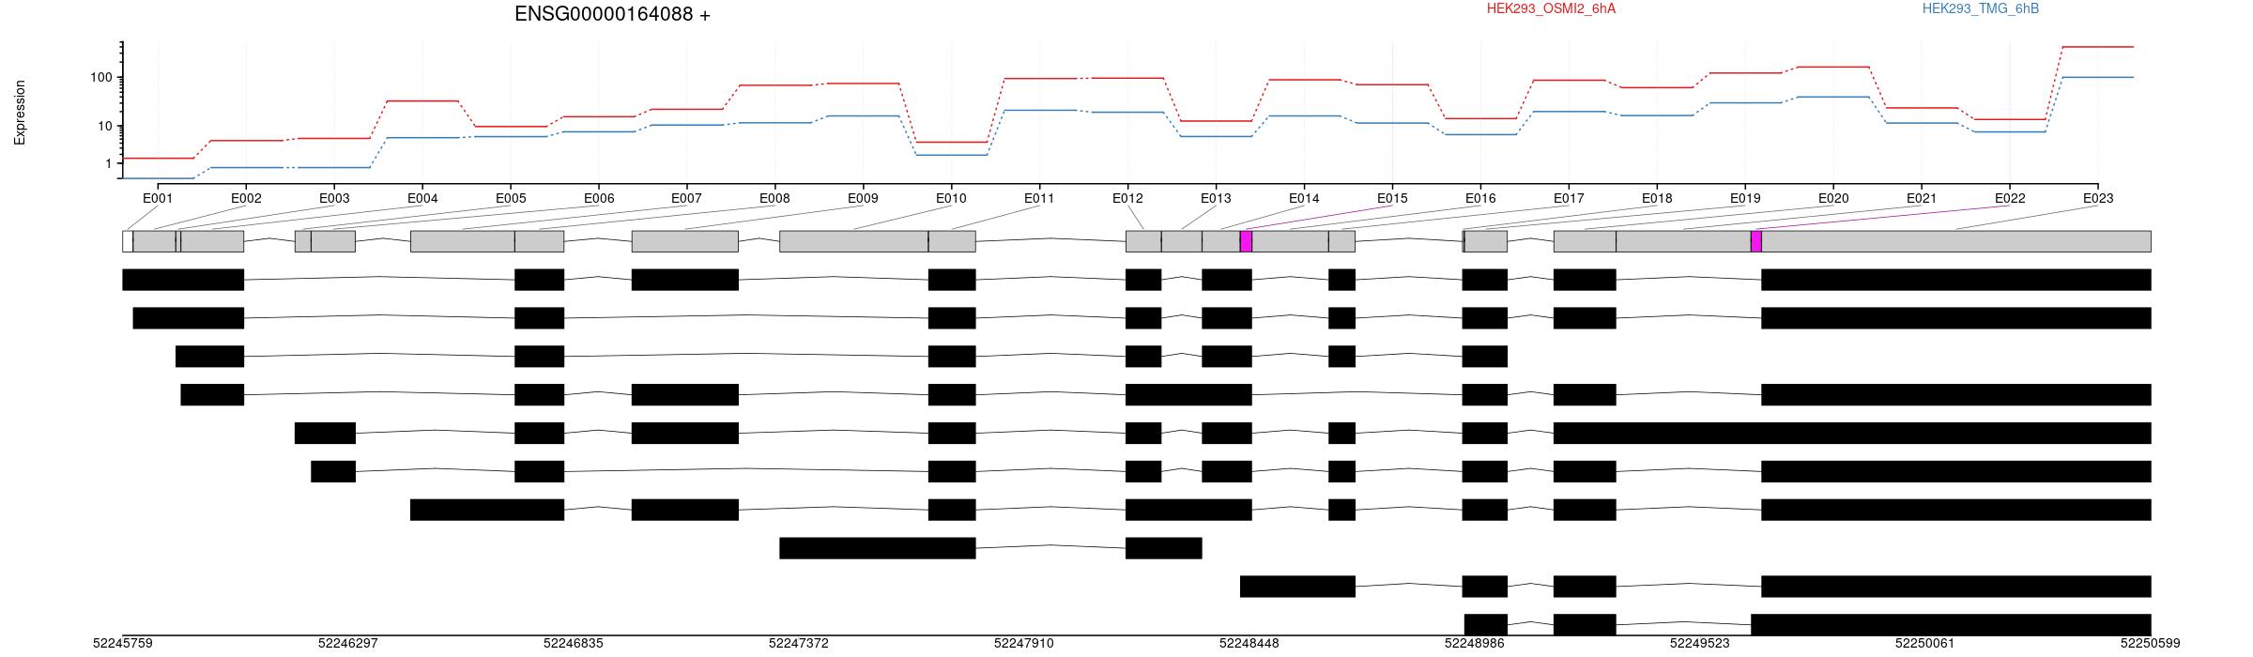Click the Expression axis label
This screenshot has height=657, width=2253.
point(20,113)
